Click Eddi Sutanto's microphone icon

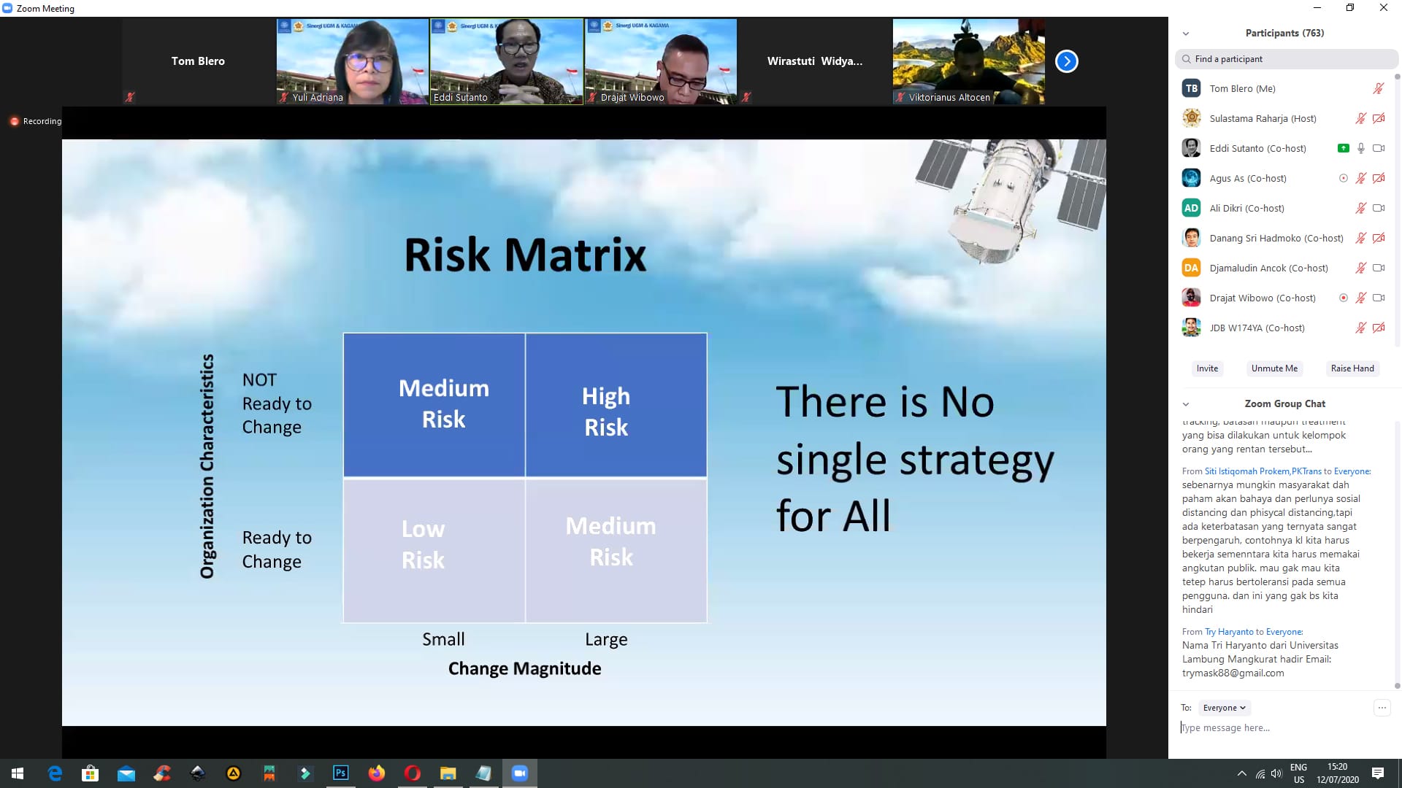[1360, 148]
